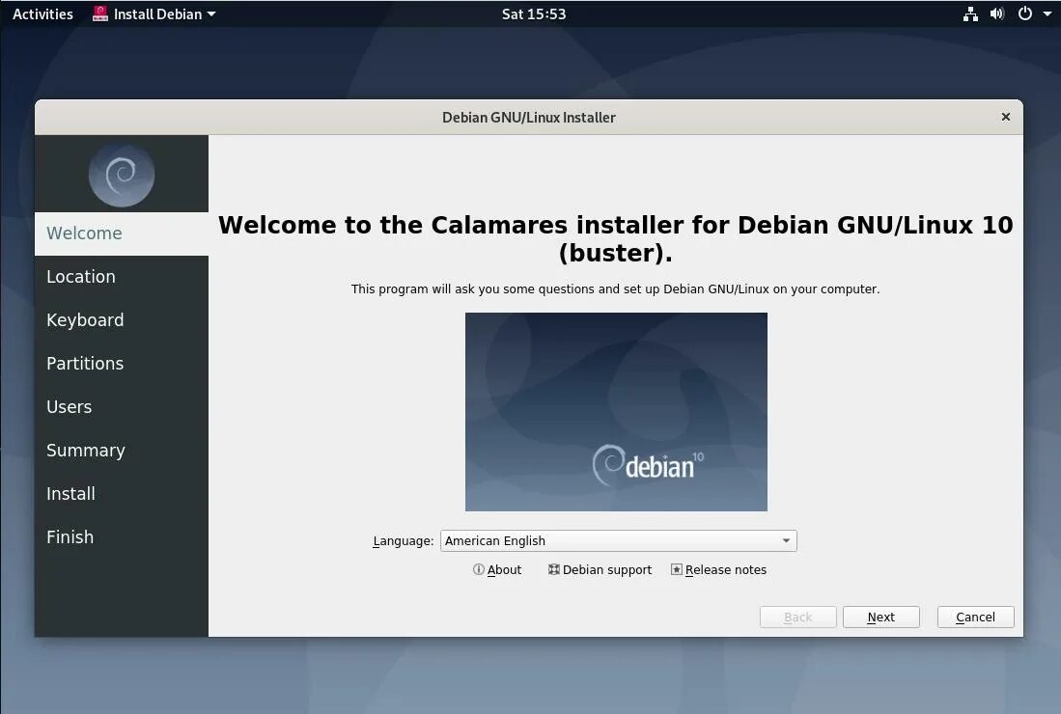Expand the language dropdown arrow

click(786, 541)
